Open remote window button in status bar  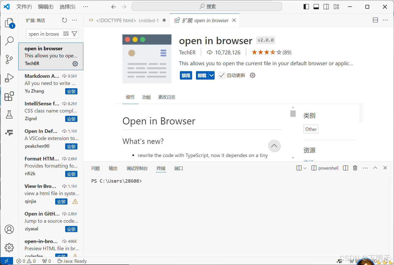point(7,261)
